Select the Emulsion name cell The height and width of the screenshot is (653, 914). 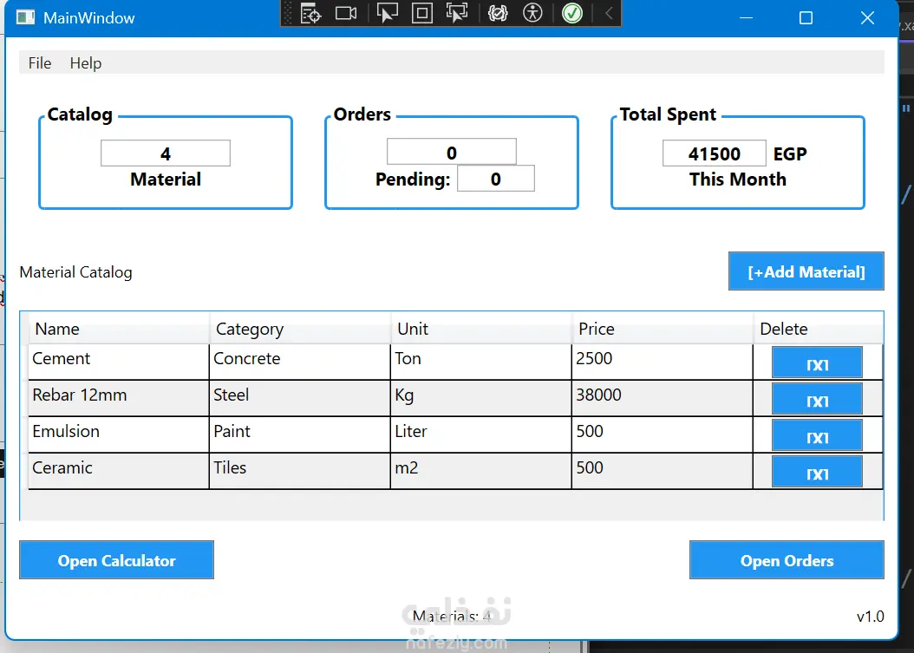coord(119,434)
